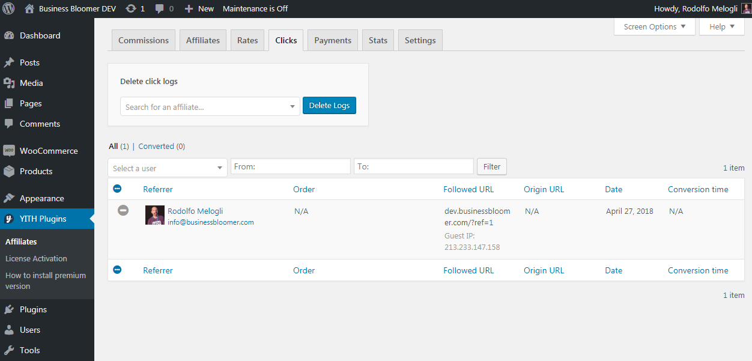Expand Screen Options panel
Viewport: 752px width, 361px height.
click(655, 26)
